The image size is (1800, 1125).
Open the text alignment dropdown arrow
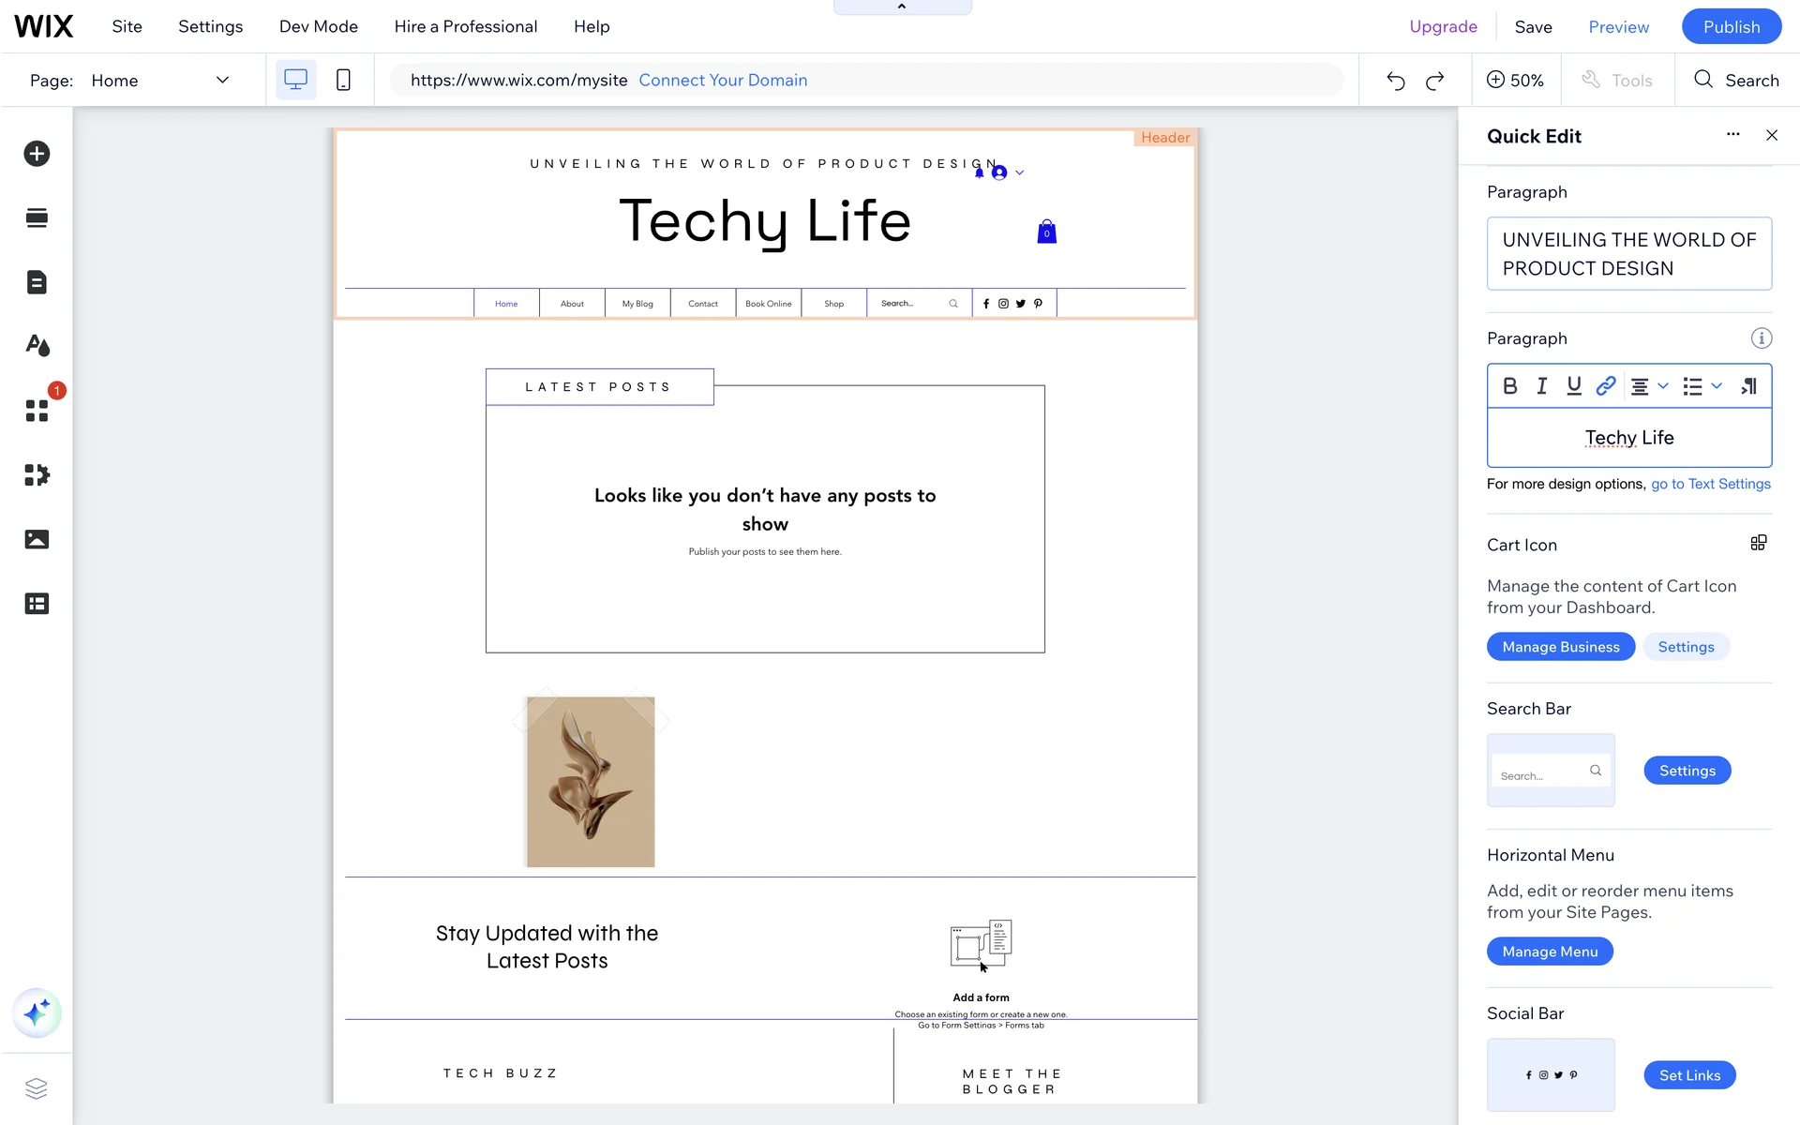(x=1663, y=386)
